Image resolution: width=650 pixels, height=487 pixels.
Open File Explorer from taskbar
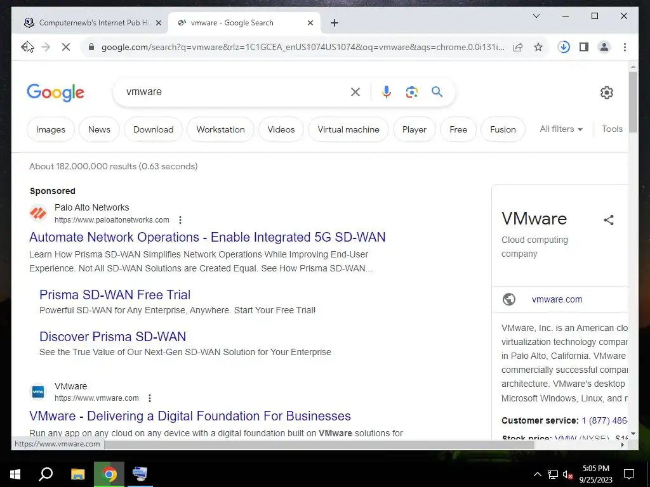[x=77, y=474]
